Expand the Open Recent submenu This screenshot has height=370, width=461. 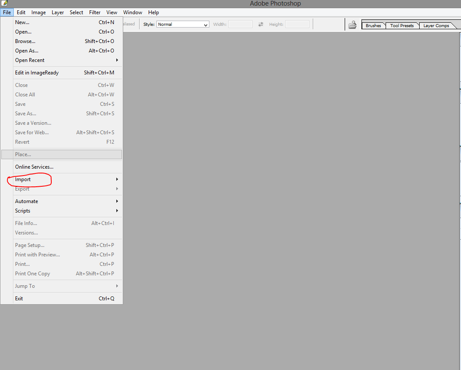[x=62, y=60]
